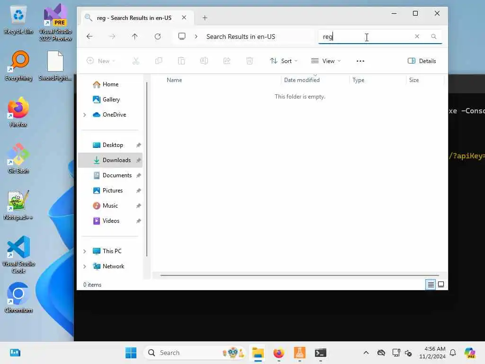Toggle the Details pane
Viewport: 485px width, 364px height.
click(x=422, y=61)
